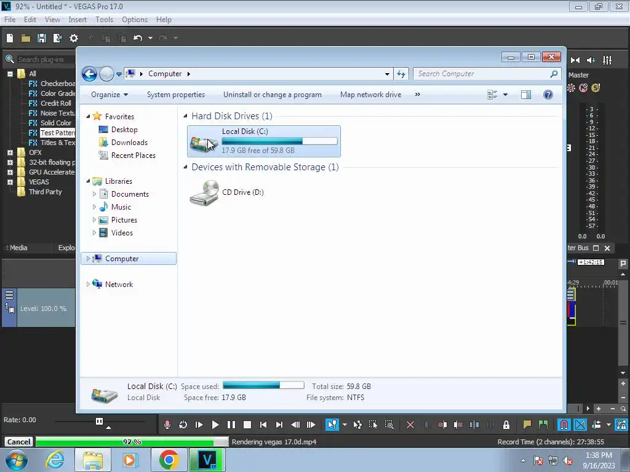Select Local Disk (C:) drive
The image size is (630, 472).
point(264,141)
